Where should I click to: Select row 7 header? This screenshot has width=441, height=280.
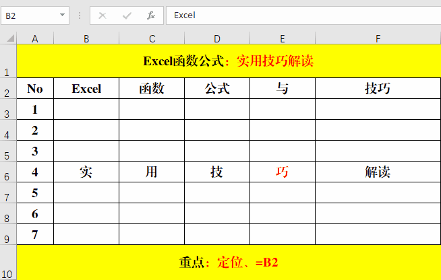(8, 193)
